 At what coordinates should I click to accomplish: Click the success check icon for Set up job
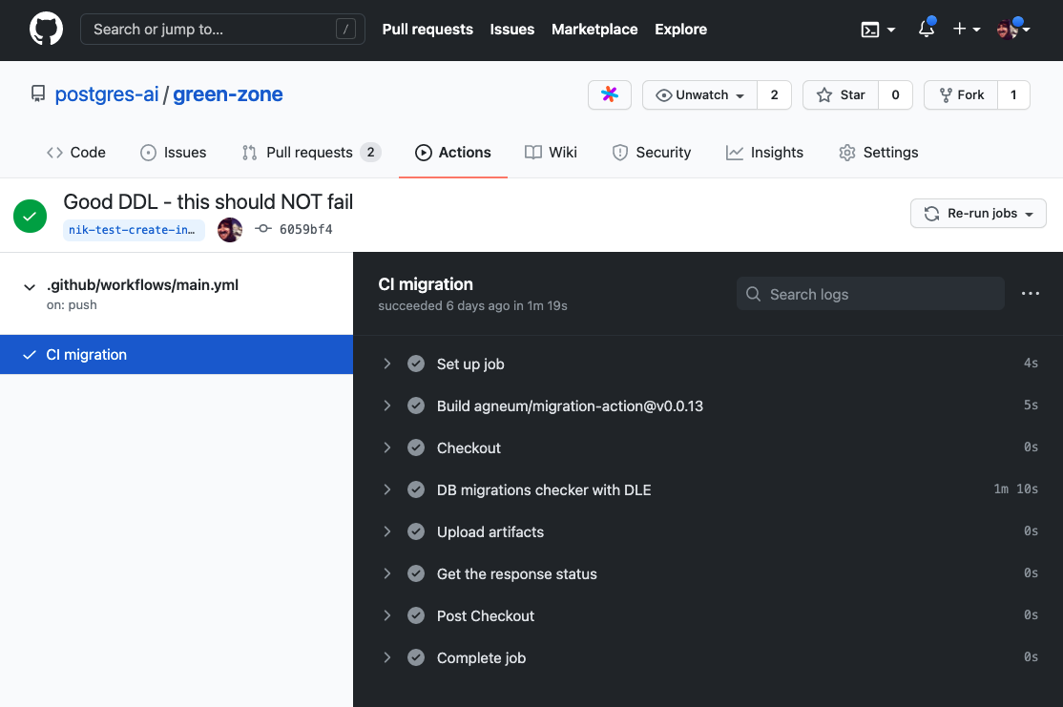coord(416,364)
